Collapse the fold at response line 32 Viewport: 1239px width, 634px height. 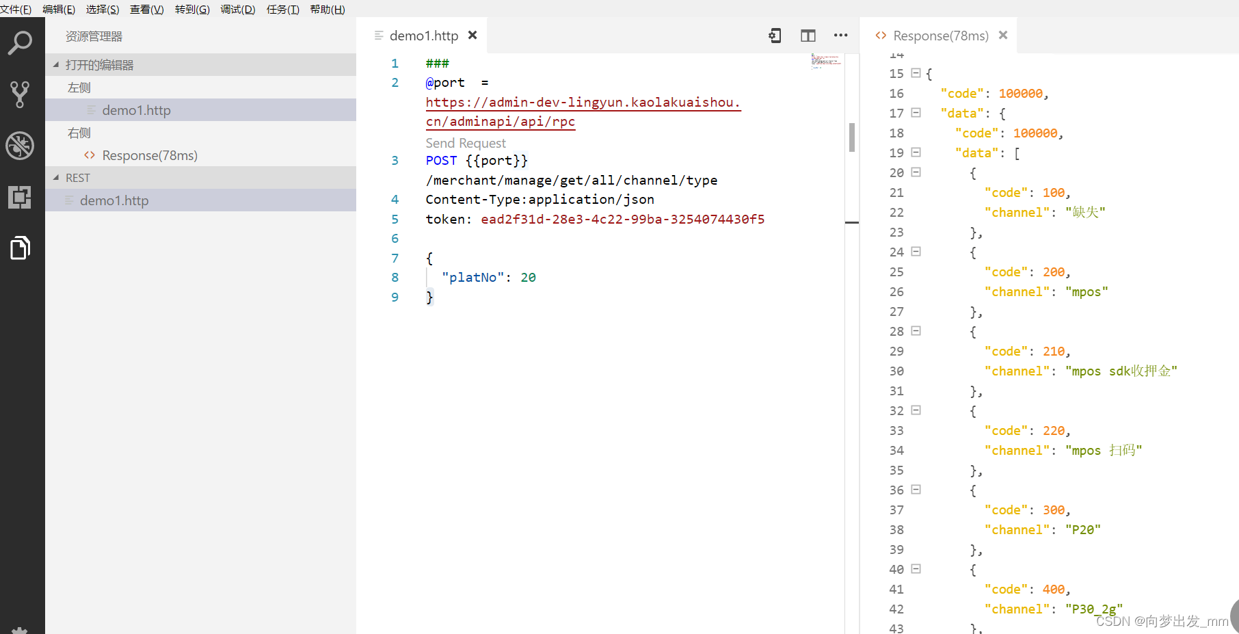tap(916, 410)
